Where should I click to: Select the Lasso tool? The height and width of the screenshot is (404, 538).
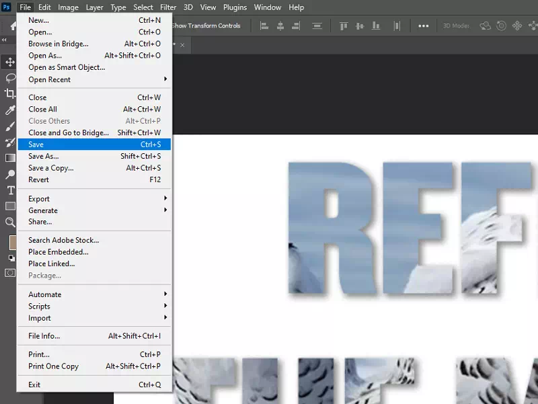coord(10,77)
